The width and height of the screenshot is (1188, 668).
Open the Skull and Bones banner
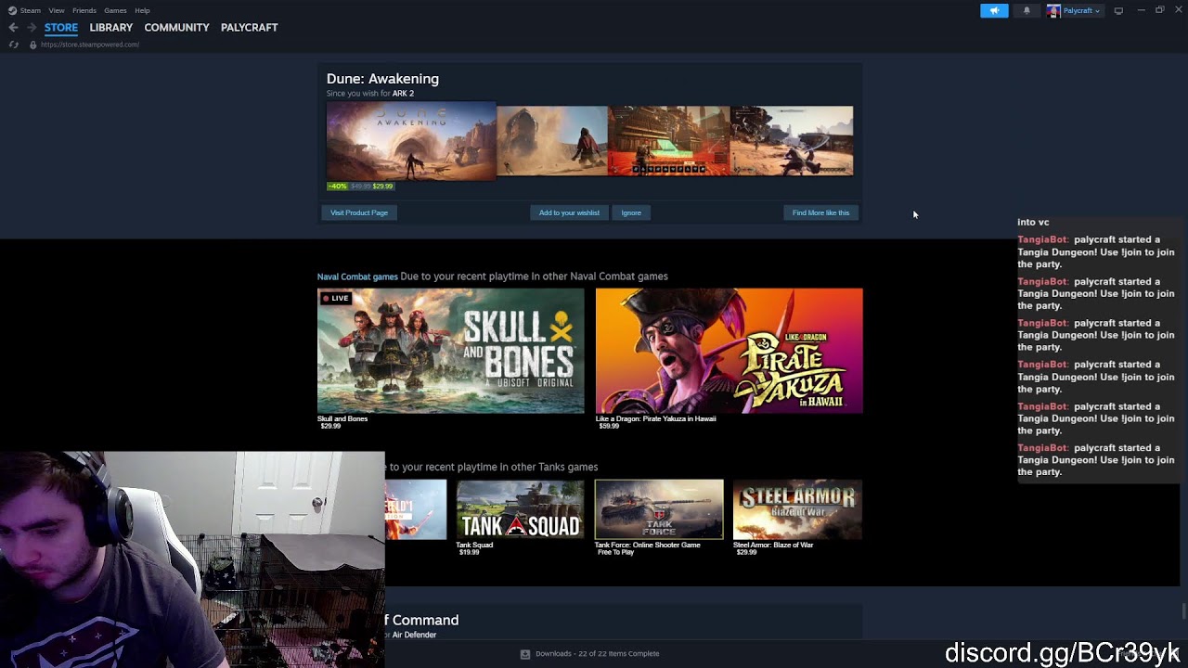(x=451, y=351)
